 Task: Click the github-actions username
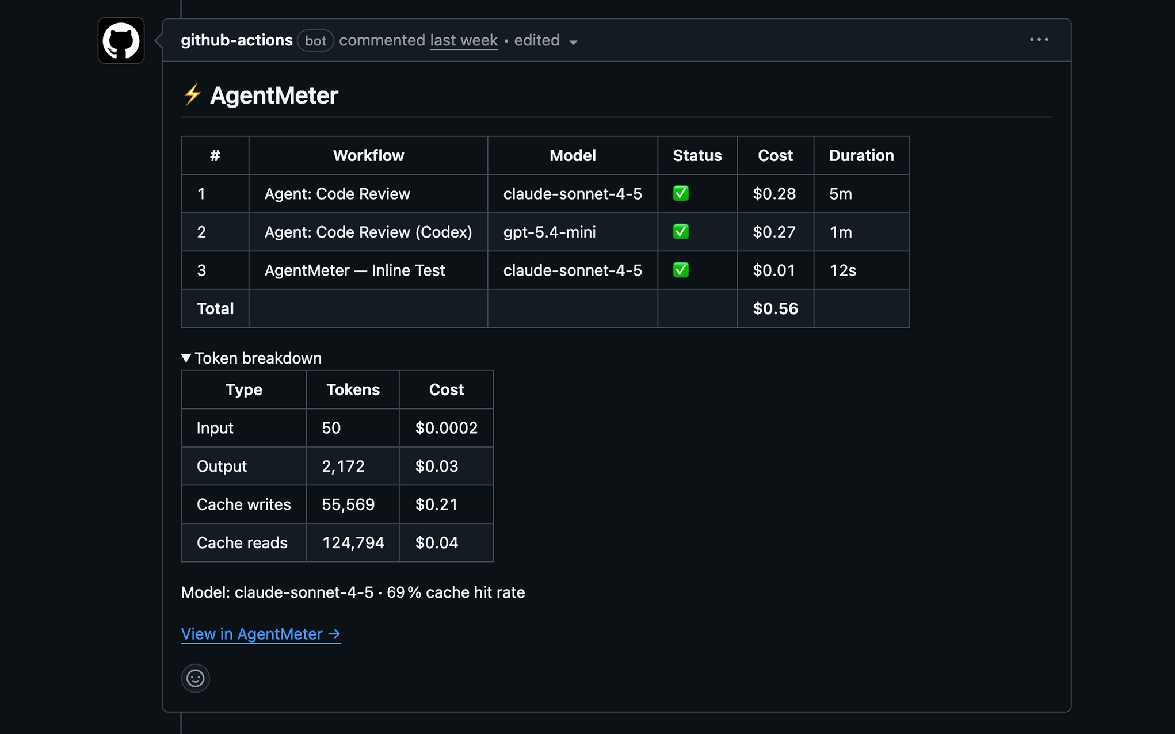[236, 40]
